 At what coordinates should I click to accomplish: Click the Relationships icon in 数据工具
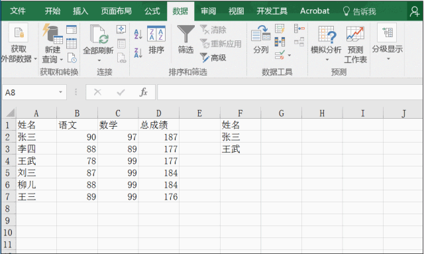(x=299, y=42)
